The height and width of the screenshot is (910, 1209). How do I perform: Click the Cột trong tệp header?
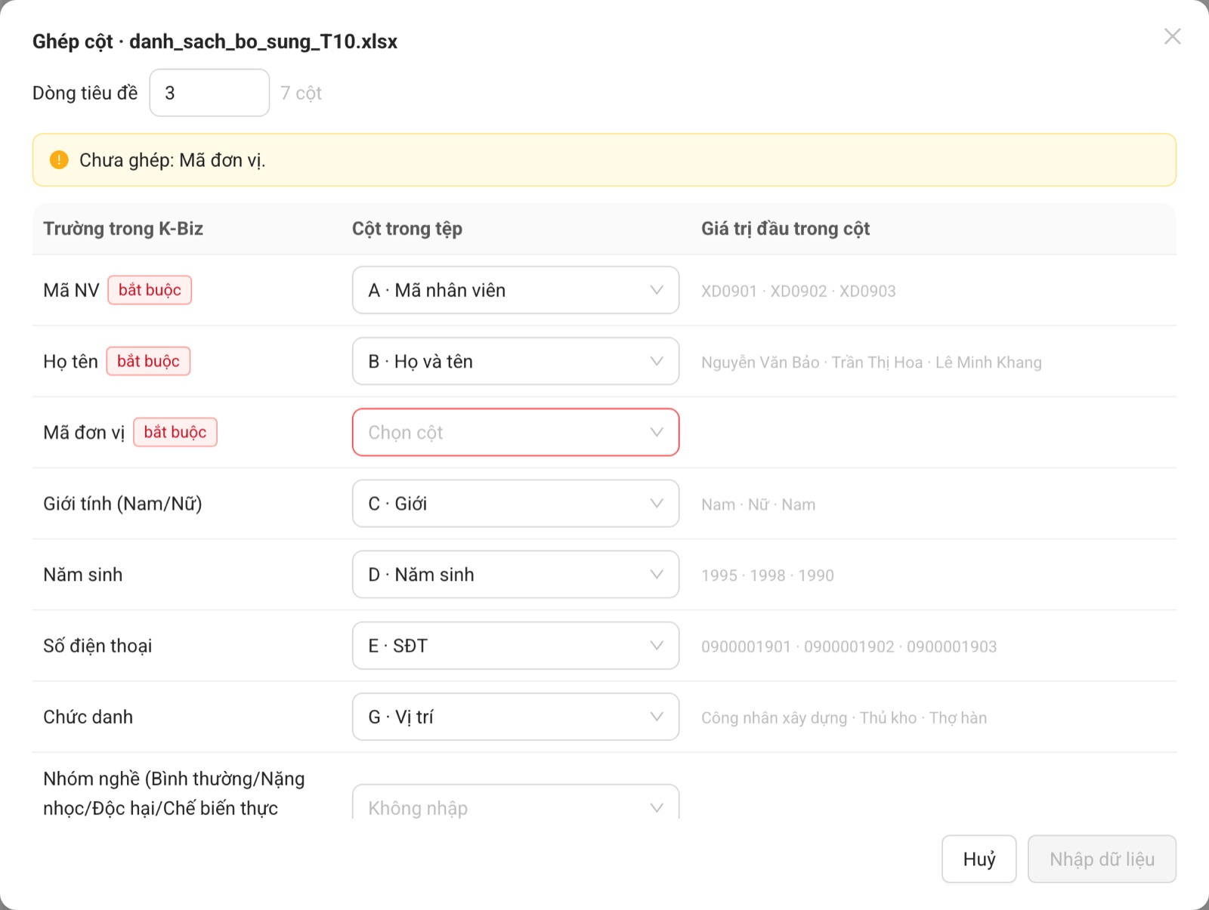point(407,229)
